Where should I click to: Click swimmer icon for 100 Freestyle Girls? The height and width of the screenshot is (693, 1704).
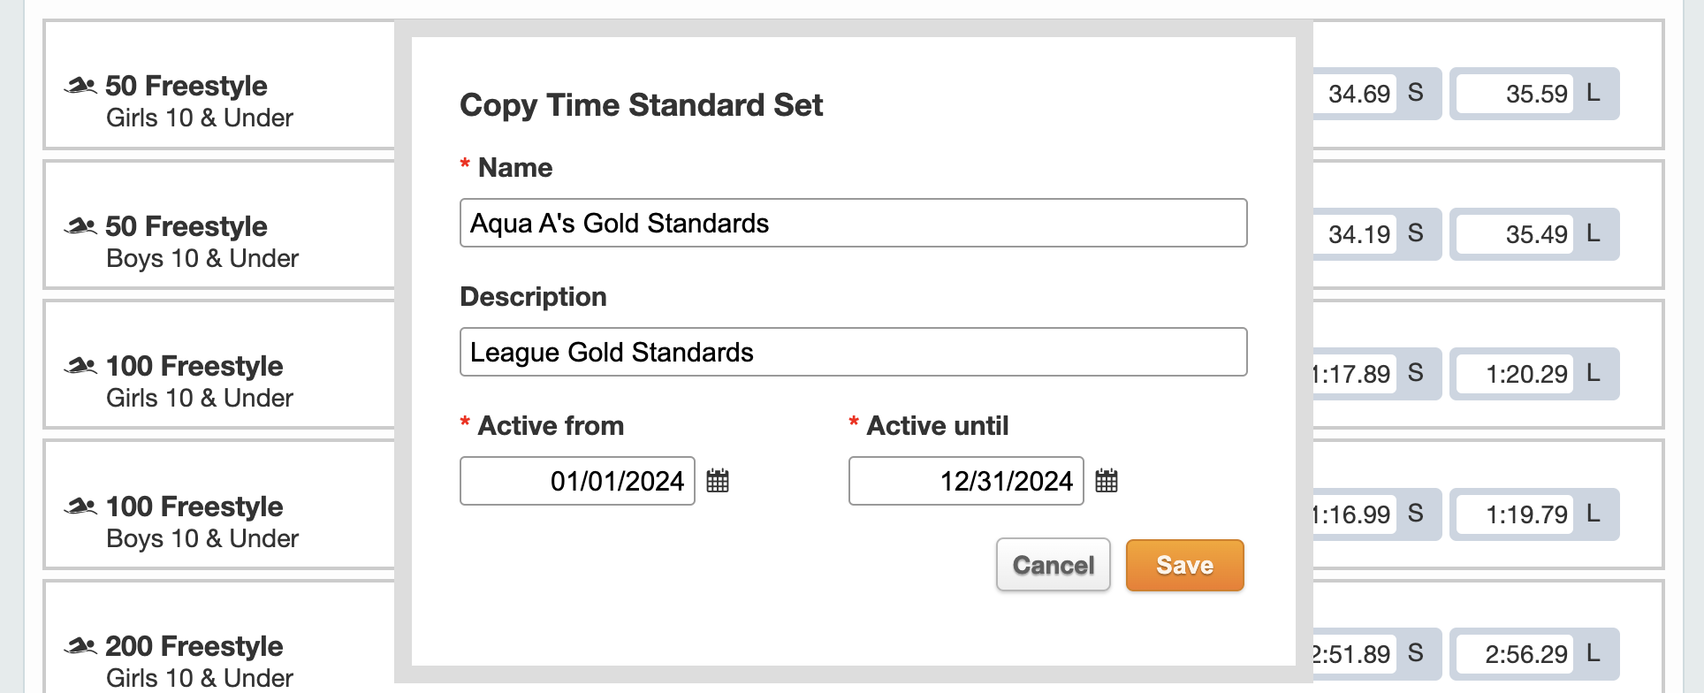click(x=80, y=366)
